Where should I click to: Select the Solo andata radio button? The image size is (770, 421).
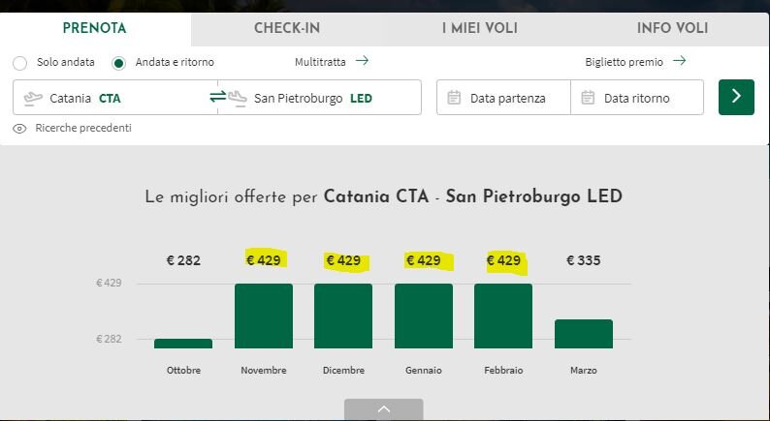coord(20,63)
